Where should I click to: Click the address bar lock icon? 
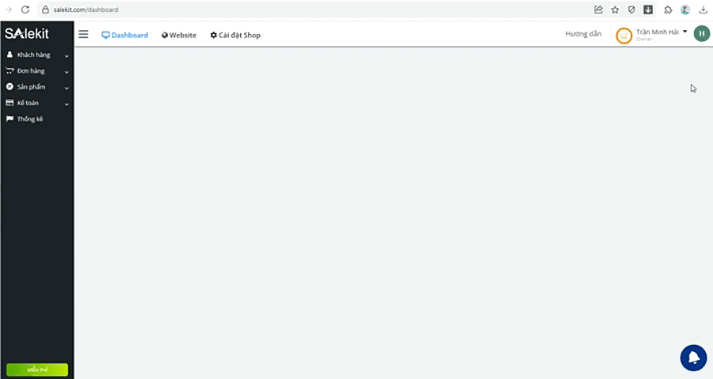pyautogui.click(x=45, y=9)
